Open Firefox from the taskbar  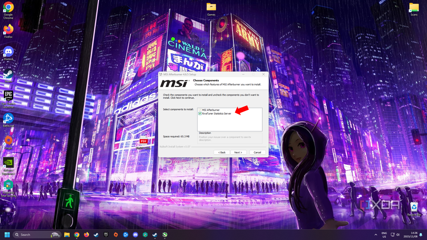point(86,235)
